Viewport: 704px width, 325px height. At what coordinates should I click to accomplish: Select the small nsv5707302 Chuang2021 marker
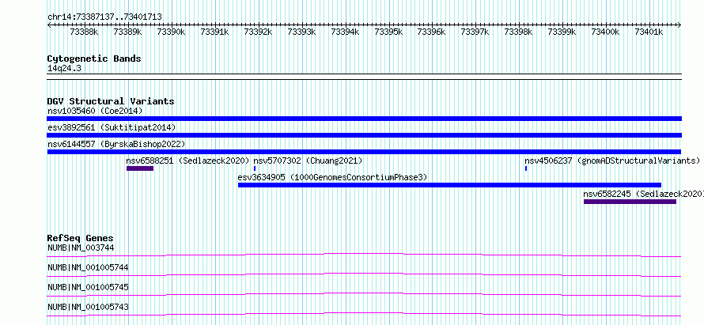click(255, 168)
